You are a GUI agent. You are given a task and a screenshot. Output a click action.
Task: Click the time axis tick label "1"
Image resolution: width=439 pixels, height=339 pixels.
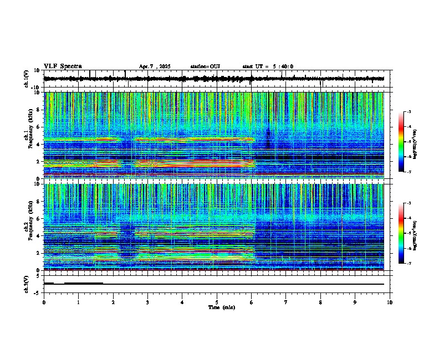78,302
